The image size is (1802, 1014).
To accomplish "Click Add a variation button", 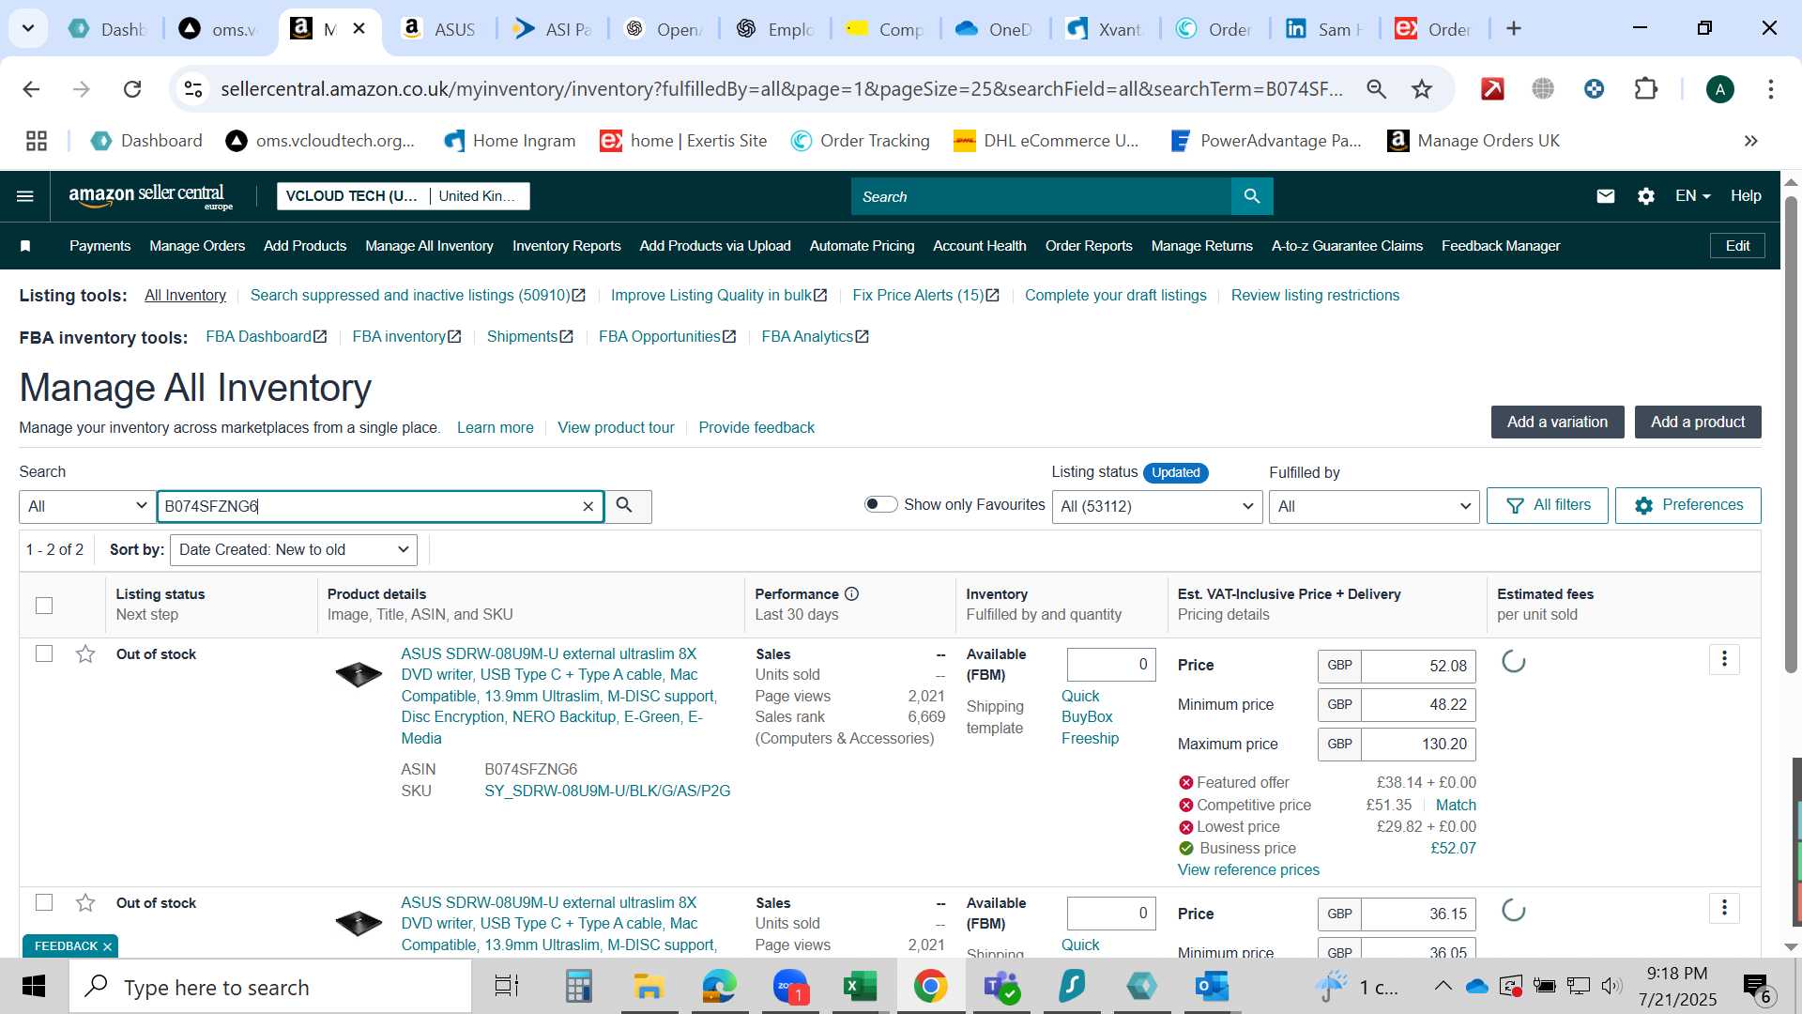I will tap(1557, 422).
